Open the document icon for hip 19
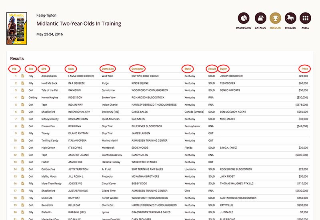This screenshot has width=320, height=220. tap(23, 205)
